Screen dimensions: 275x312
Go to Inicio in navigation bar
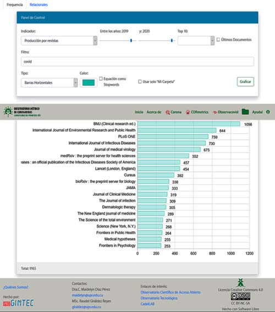pyautogui.click(x=139, y=112)
